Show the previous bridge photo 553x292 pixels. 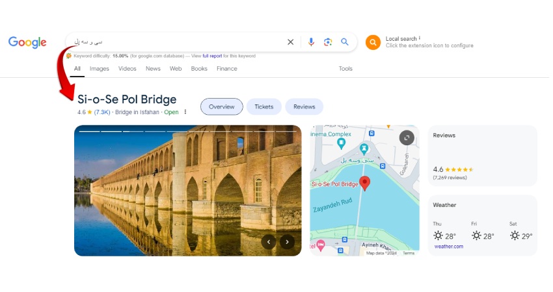[269, 241]
